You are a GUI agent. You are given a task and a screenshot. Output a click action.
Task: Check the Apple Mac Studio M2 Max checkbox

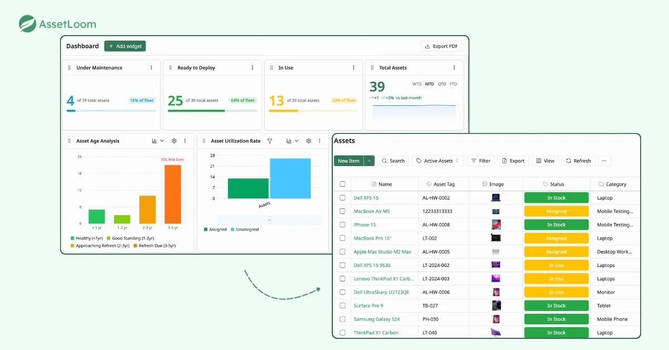tap(342, 252)
